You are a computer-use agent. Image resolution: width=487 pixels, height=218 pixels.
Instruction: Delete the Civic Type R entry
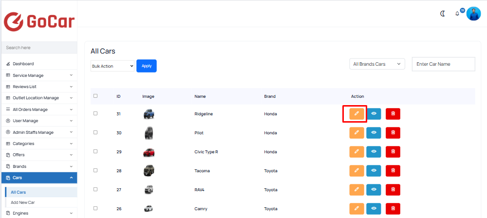pyautogui.click(x=393, y=151)
